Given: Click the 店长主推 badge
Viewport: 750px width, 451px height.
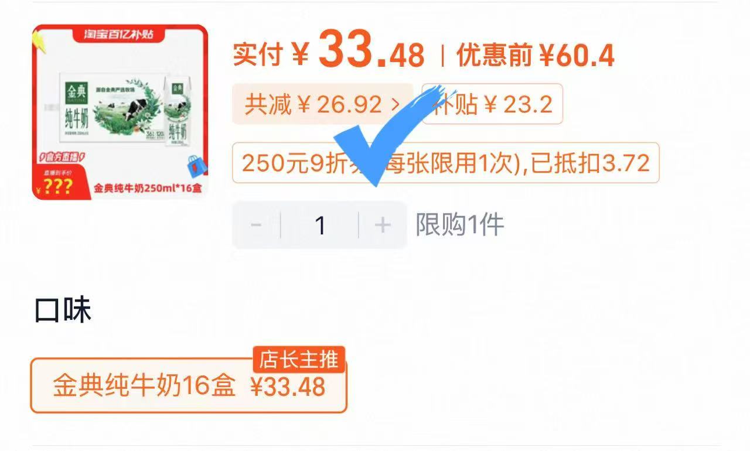Looking at the screenshot, I should [x=299, y=360].
